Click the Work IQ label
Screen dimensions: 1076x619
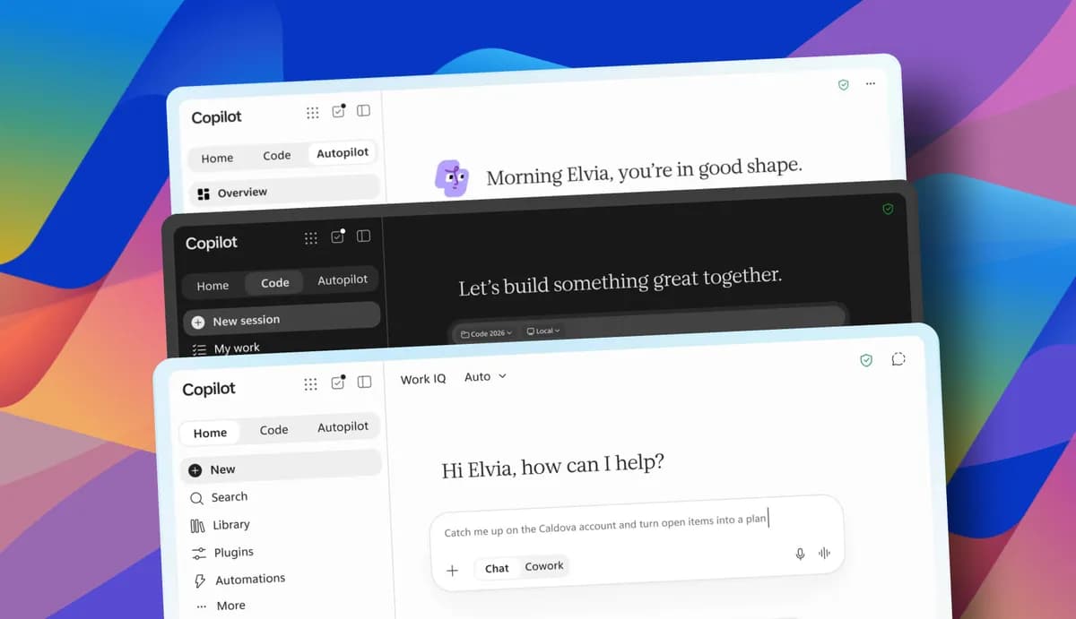point(422,379)
